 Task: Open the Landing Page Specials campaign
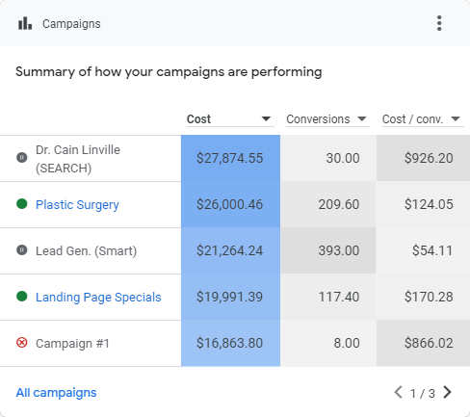98,298
